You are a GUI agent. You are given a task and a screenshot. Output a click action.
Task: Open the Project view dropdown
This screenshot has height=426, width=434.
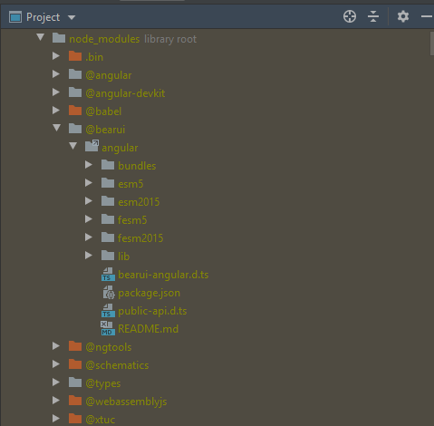click(x=72, y=17)
